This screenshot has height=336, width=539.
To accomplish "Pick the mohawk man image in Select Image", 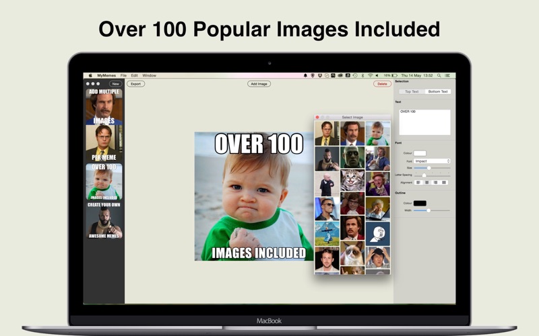I will click(x=327, y=159).
